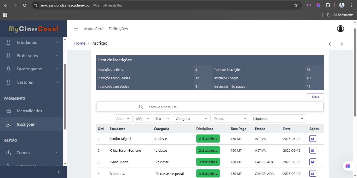The width and height of the screenshot is (357, 178).
Task: Click edit icon for Kyane Moon row
Action: (313, 162)
